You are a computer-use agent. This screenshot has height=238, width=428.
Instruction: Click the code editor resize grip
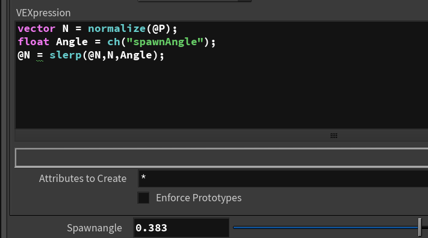coord(333,136)
